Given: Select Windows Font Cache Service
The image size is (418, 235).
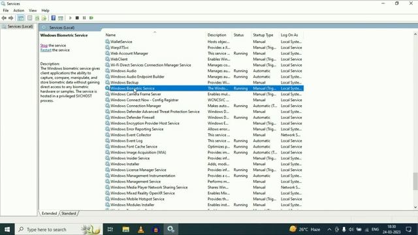Looking at the screenshot, I should [204, 147].
